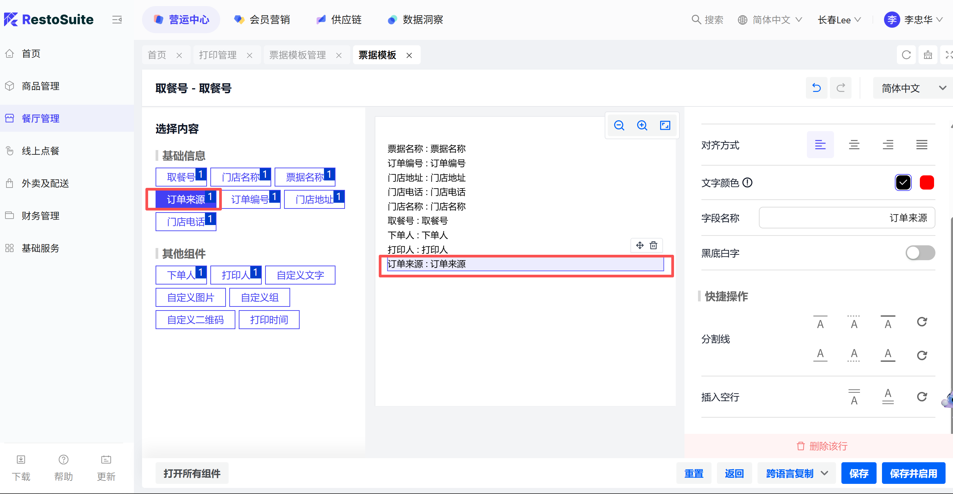
Task: Collapse the sidebar with the menu icon
Action: pos(117,20)
